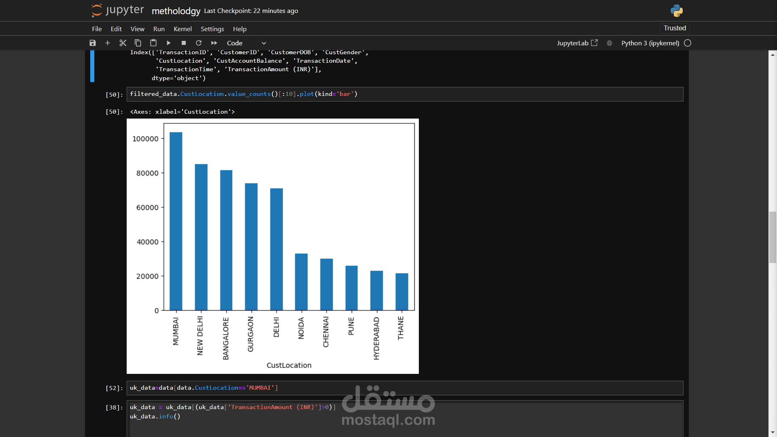Open the notebook in JupyterLab
The image size is (777, 437).
[x=577, y=43]
